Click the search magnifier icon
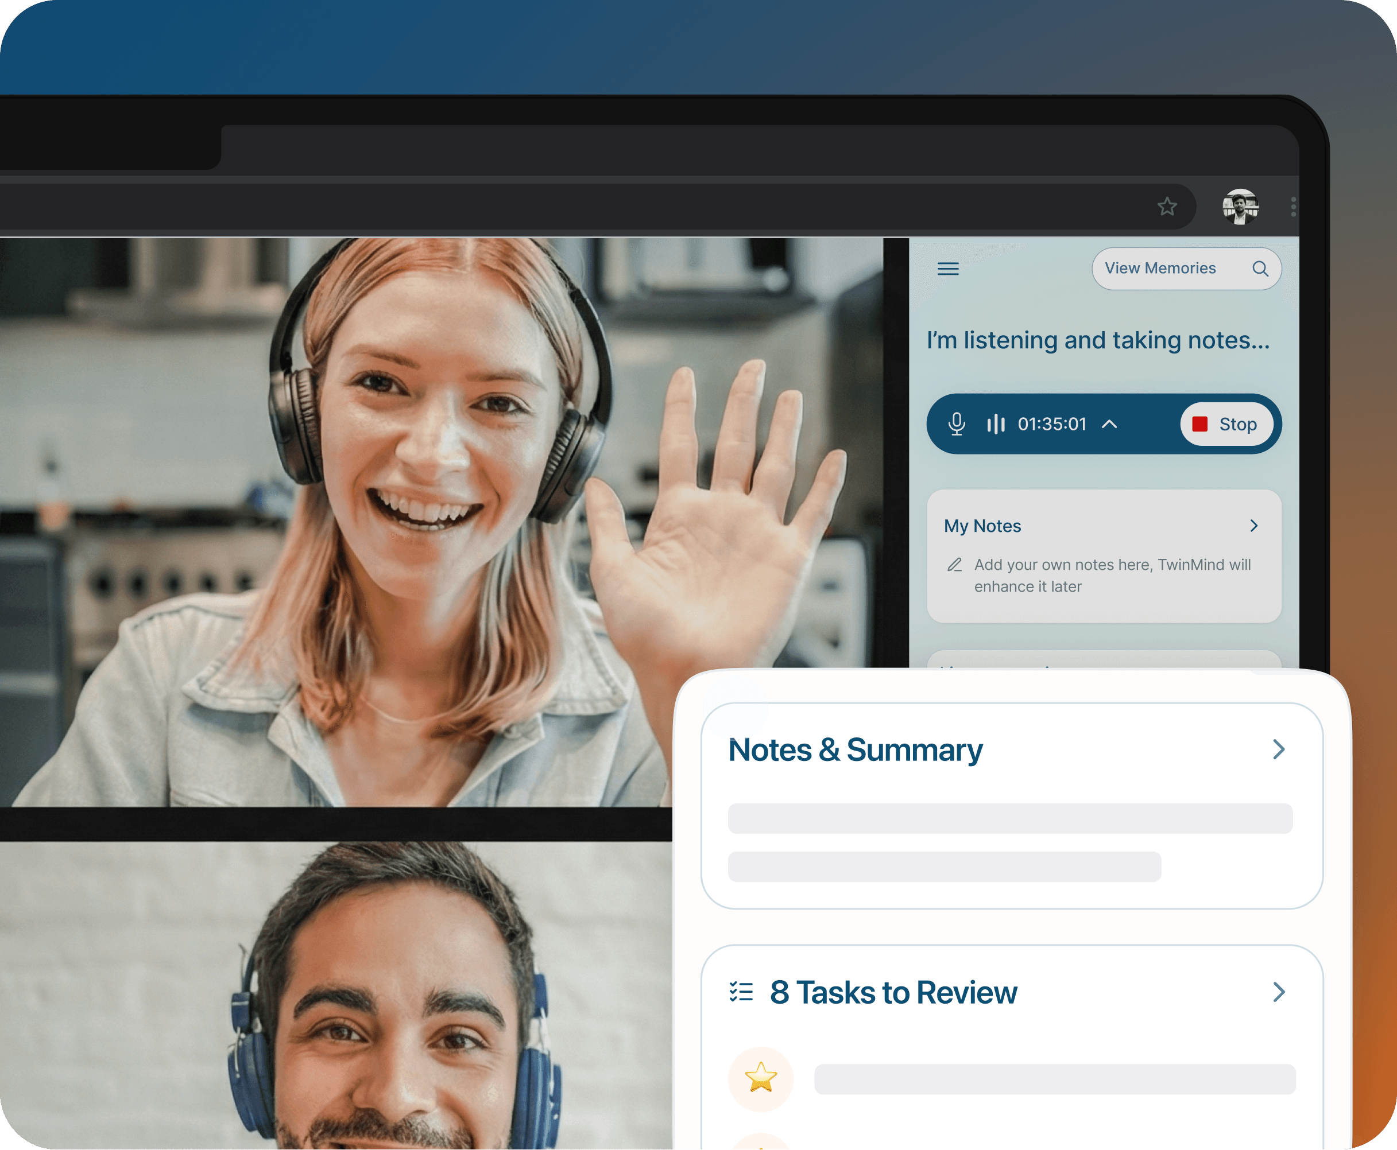1397x1150 pixels. click(1260, 269)
